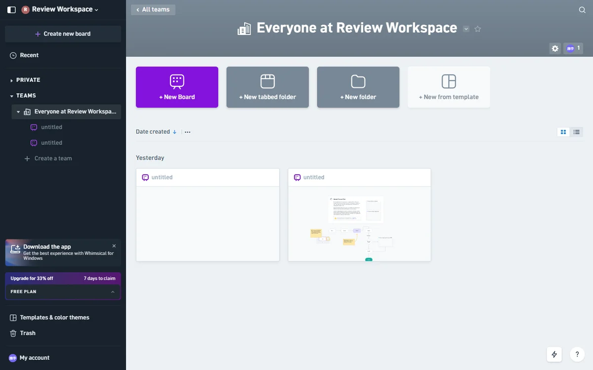Create a New Board
Image resolution: width=593 pixels, height=370 pixels.
tap(177, 87)
